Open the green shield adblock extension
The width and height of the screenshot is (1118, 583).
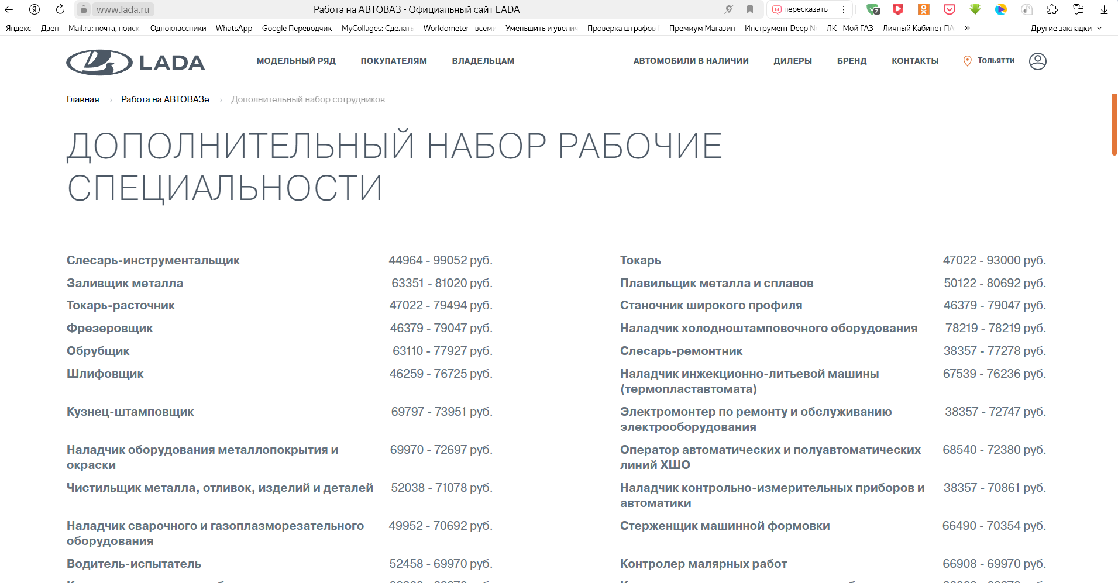(873, 9)
